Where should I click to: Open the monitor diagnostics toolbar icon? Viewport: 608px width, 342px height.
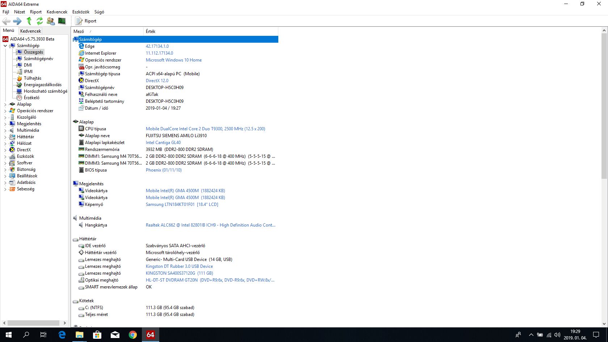click(62, 21)
